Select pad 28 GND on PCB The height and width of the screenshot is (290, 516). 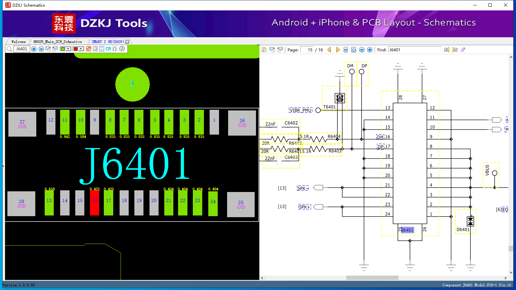pos(21,204)
